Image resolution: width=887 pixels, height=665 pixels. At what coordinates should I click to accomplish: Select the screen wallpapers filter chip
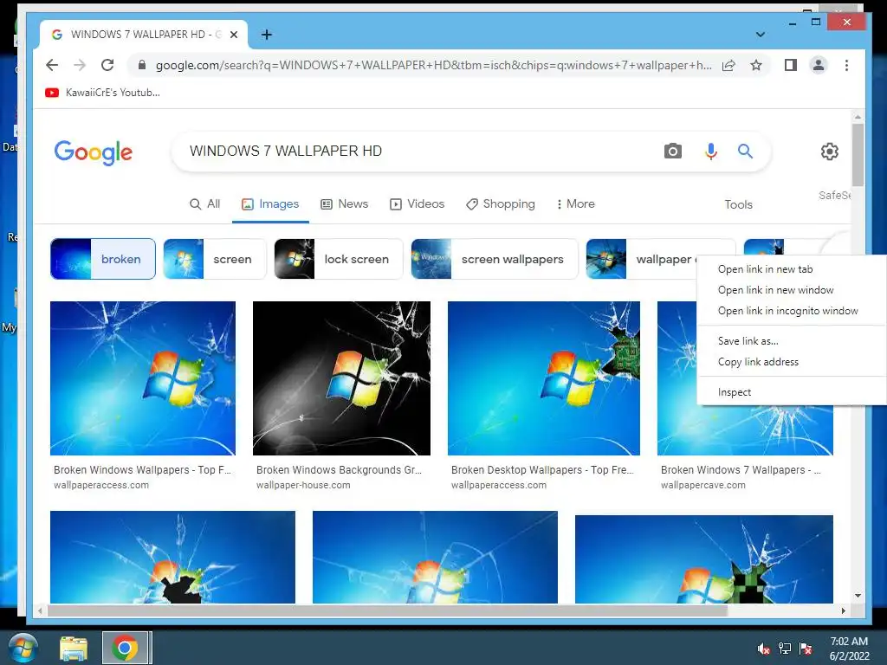[495, 259]
